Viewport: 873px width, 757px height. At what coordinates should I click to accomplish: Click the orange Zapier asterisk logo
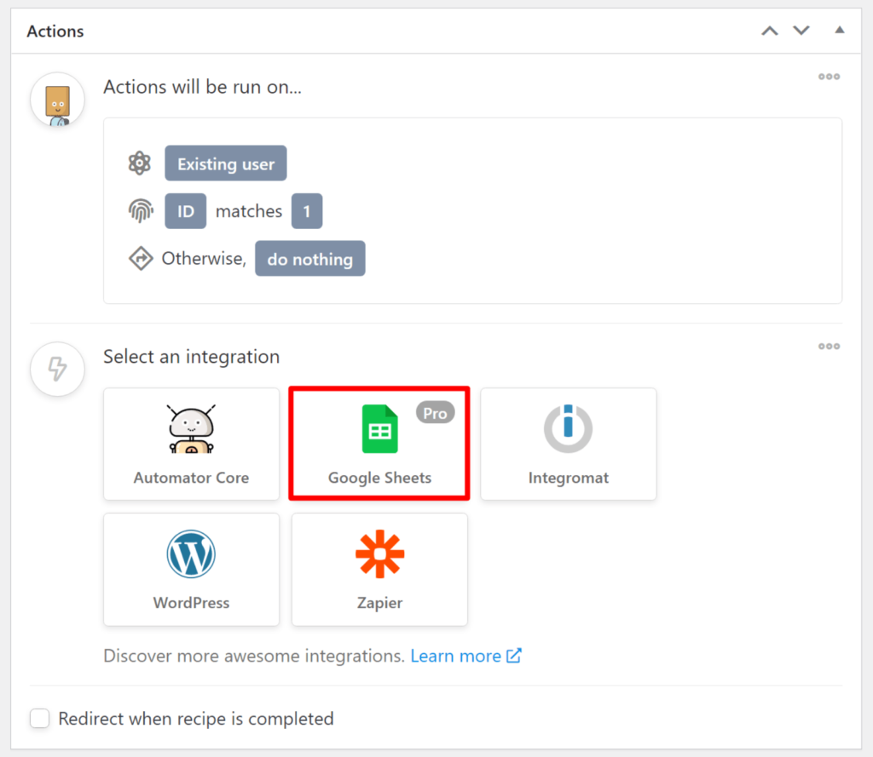coord(379,554)
